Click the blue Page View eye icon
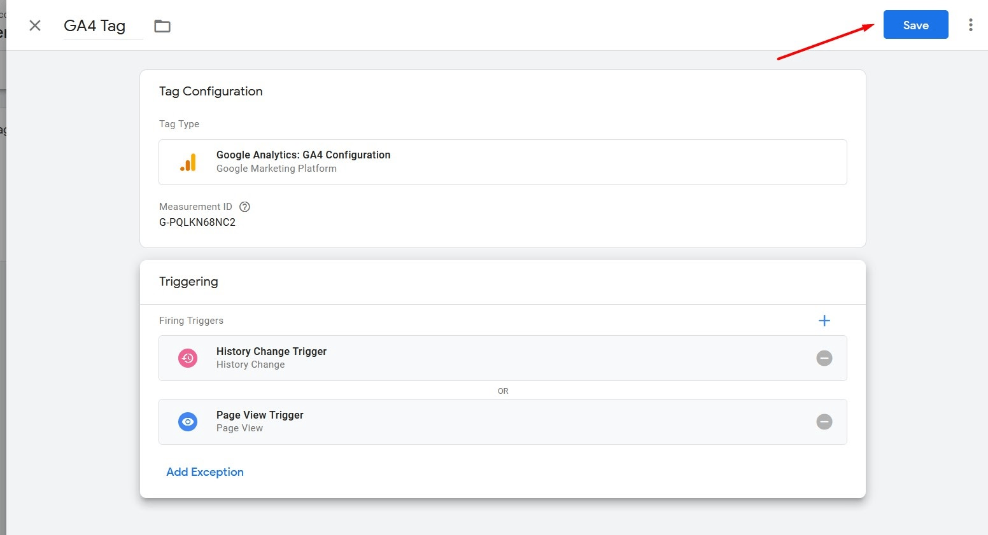Screen dimensions: 988x535 188,422
